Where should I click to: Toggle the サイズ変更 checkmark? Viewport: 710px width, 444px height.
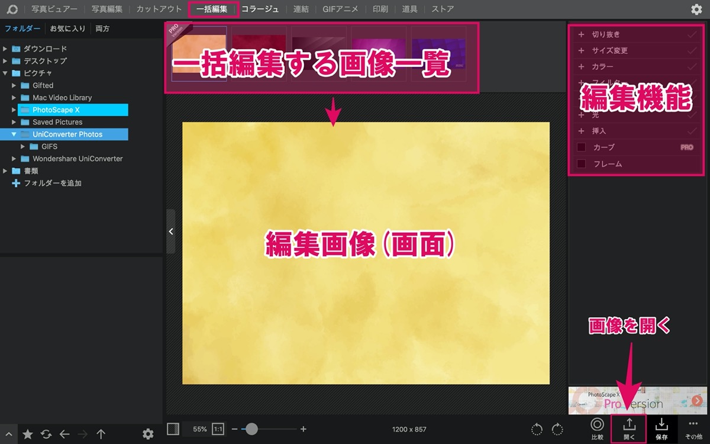click(x=691, y=50)
